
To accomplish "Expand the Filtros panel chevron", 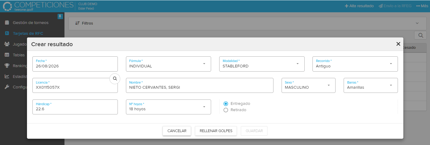I will [417, 23].
